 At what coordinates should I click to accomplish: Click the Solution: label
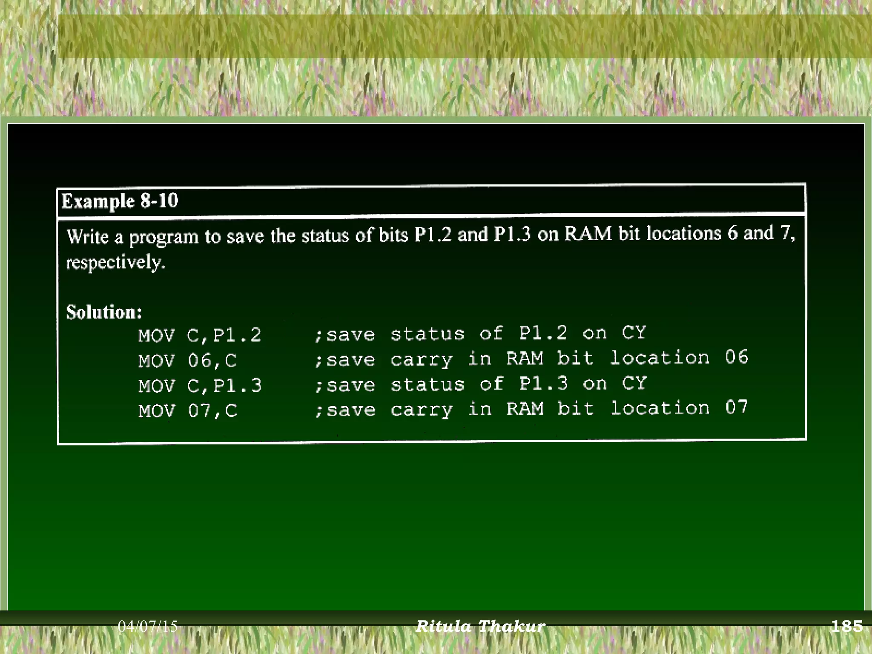104,312
